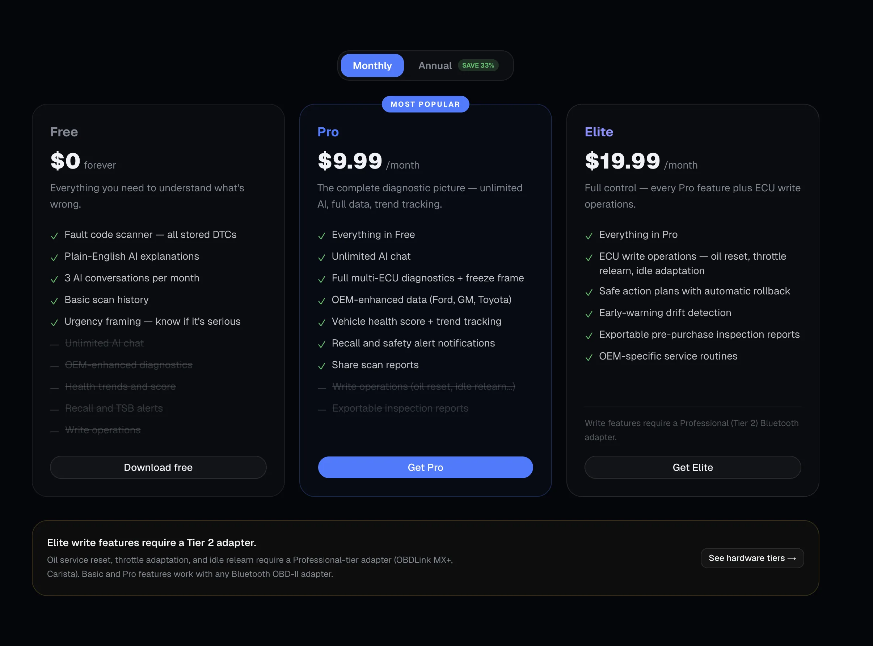Open the Pro plan heading
The width and height of the screenshot is (873, 646).
328,132
